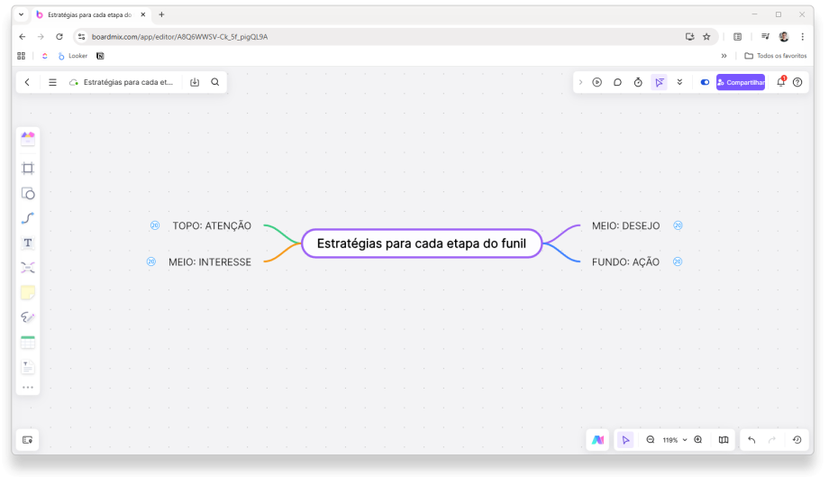Expand more options double chevron
This screenshot has width=829, height=477.
coord(680,82)
